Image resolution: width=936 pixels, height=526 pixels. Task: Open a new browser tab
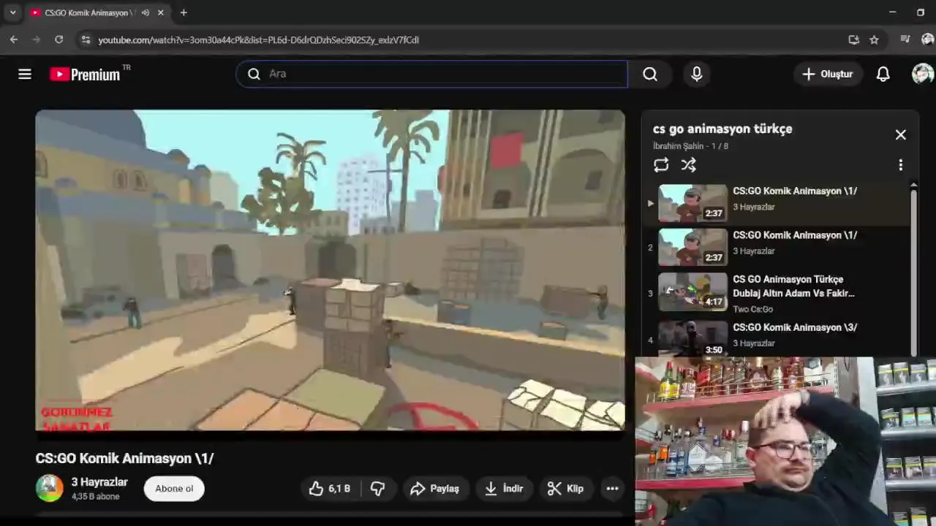click(184, 12)
